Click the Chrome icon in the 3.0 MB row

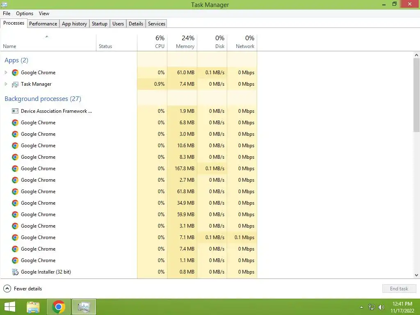click(15, 134)
